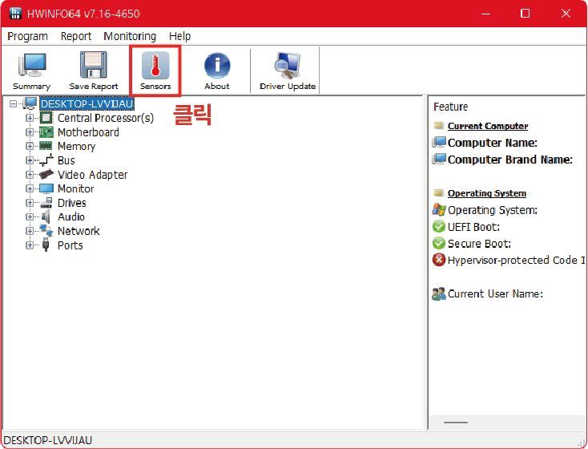The width and height of the screenshot is (588, 449).
Task: Select the Video Adapter label
Action: (92, 175)
